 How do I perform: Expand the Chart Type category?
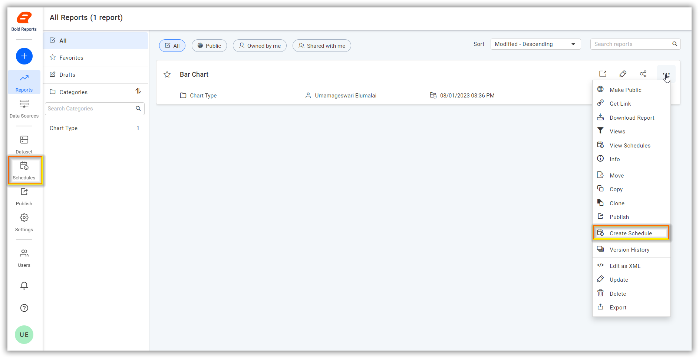pyautogui.click(x=63, y=128)
